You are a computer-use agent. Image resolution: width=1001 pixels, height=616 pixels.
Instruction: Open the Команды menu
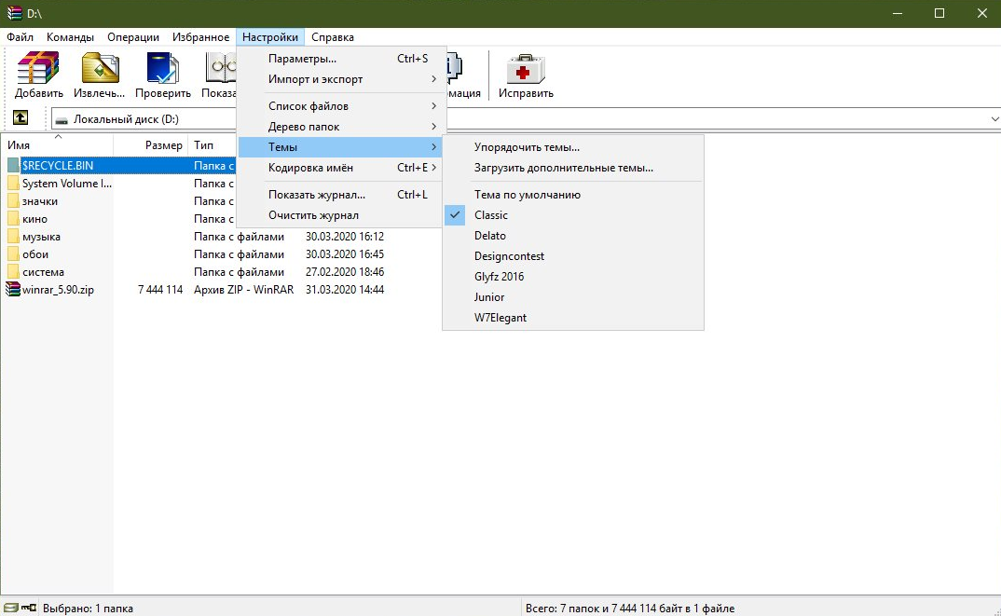click(70, 37)
